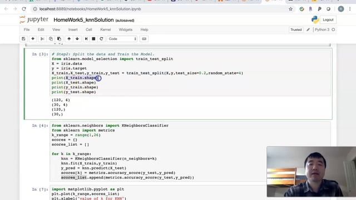Screen dimensions: 356x200
Task: Click the matplotlib.pyplot import line
Action: pos(88,189)
